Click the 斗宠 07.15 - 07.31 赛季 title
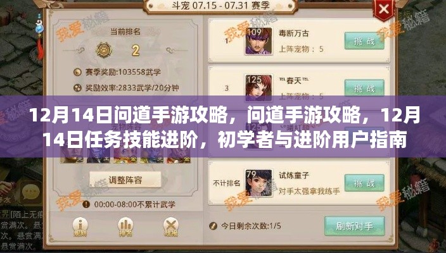This screenshot has height=253, width=446. pyautogui.click(x=220, y=6)
